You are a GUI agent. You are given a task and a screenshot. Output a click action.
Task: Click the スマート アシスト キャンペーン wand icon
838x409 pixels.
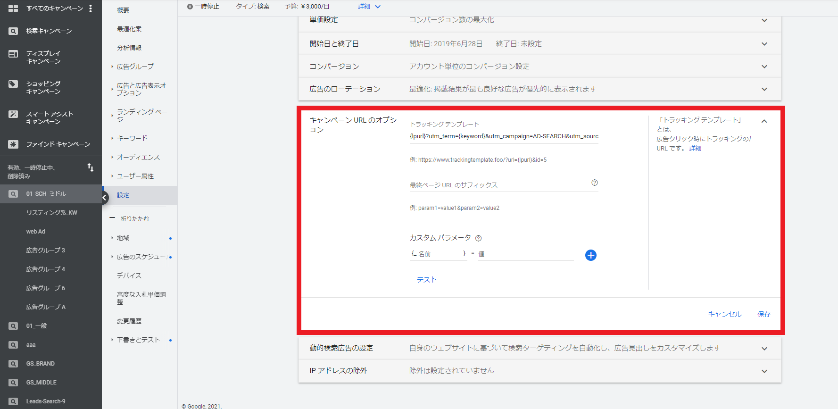click(13, 114)
